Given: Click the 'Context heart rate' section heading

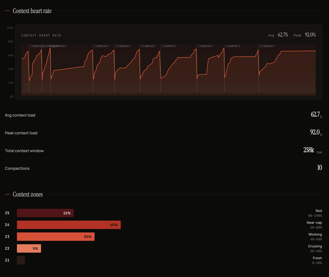Looking at the screenshot, I should click(32, 11).
